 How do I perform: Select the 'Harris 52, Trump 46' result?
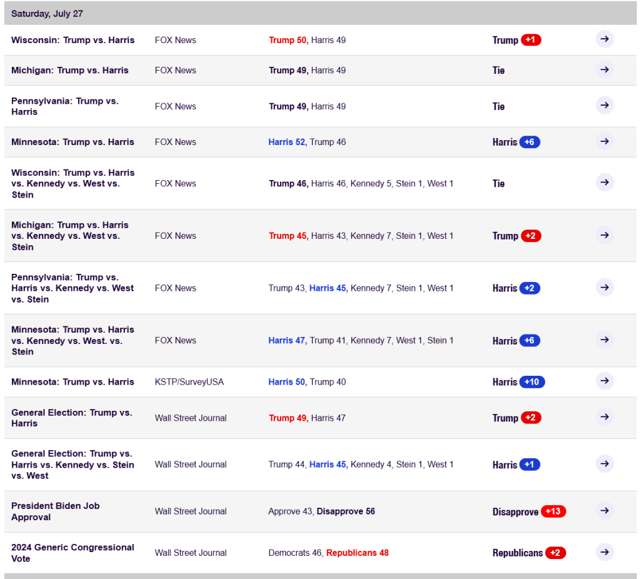click(307, 142)
